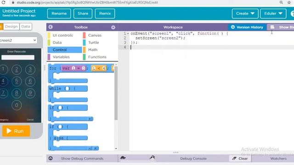Click the Untitled Project title

click(x=19, y=11)
